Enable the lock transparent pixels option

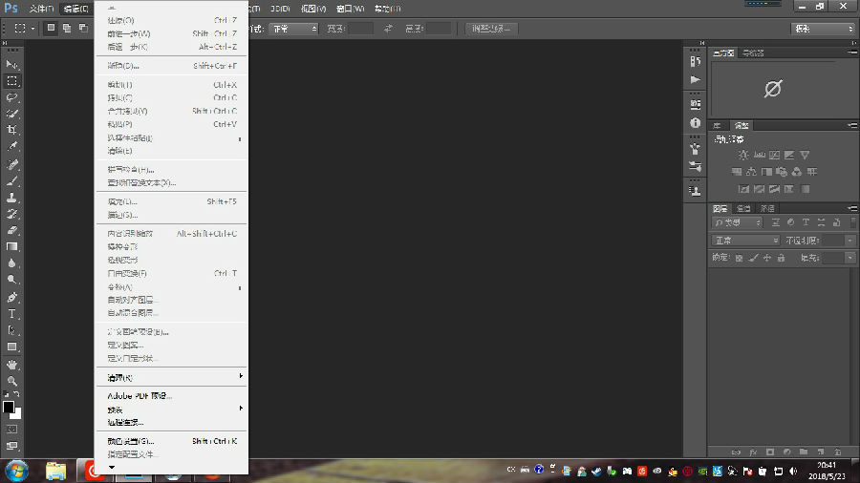(x=739, y=258)
